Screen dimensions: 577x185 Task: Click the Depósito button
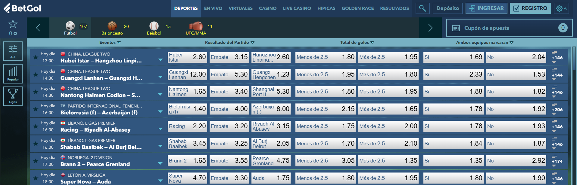pos(448,8)
